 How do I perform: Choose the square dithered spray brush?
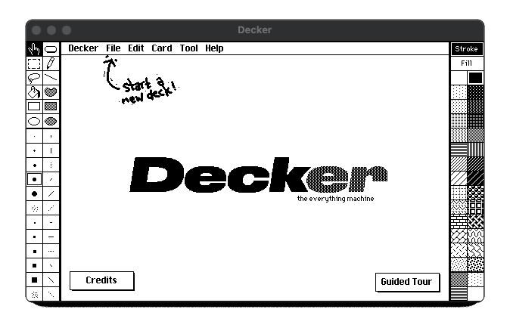coord(35,295)
